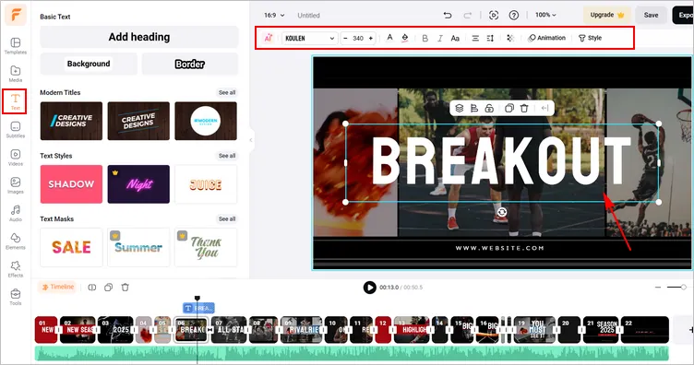Select the Summer text mask
Screen dimensions: 694x365
click(138, 247)
